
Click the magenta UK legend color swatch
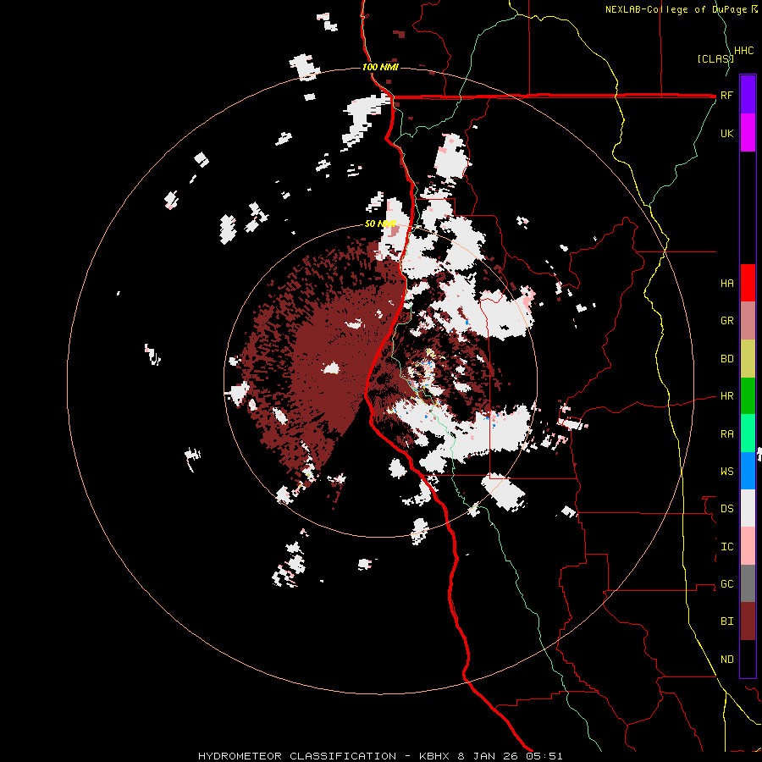[748, 133]
